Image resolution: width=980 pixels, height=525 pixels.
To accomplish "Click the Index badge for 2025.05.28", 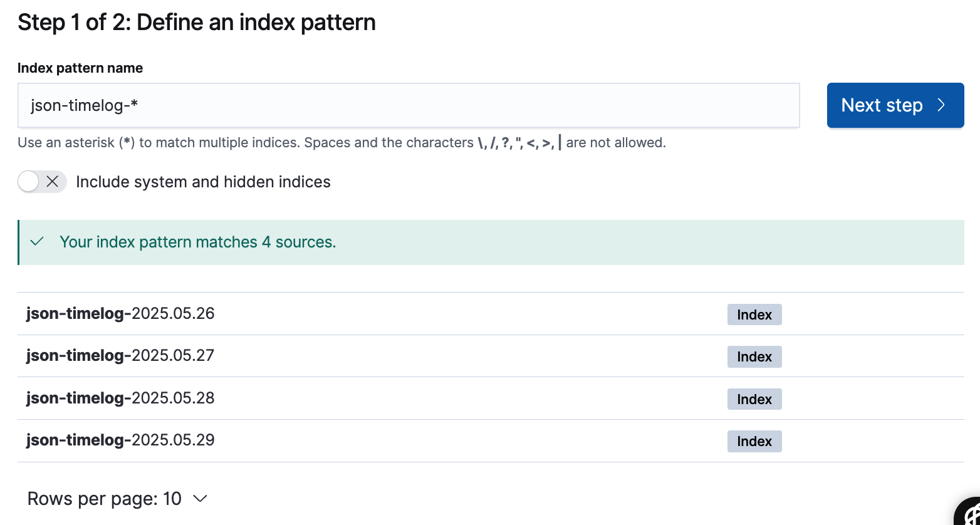I will pyautogui.click(x=754, y=399).
